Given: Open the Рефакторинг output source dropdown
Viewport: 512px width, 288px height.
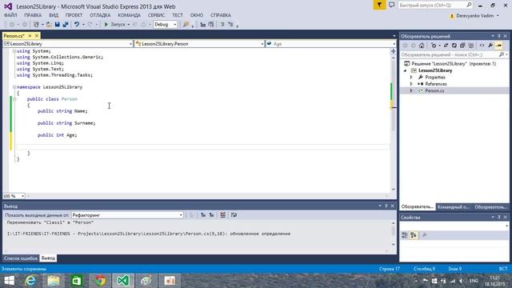Looking at the screenshot, I should (127, 215).
